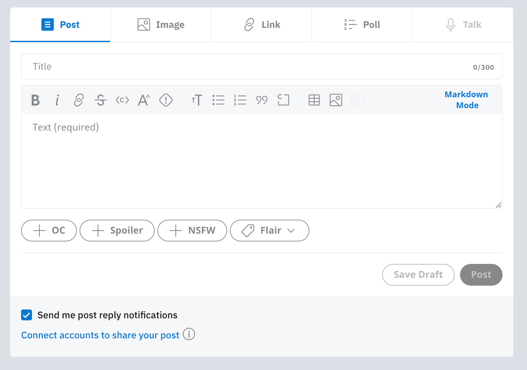Create a bulleted list
The image size is (527, 370).
(218, 100)
